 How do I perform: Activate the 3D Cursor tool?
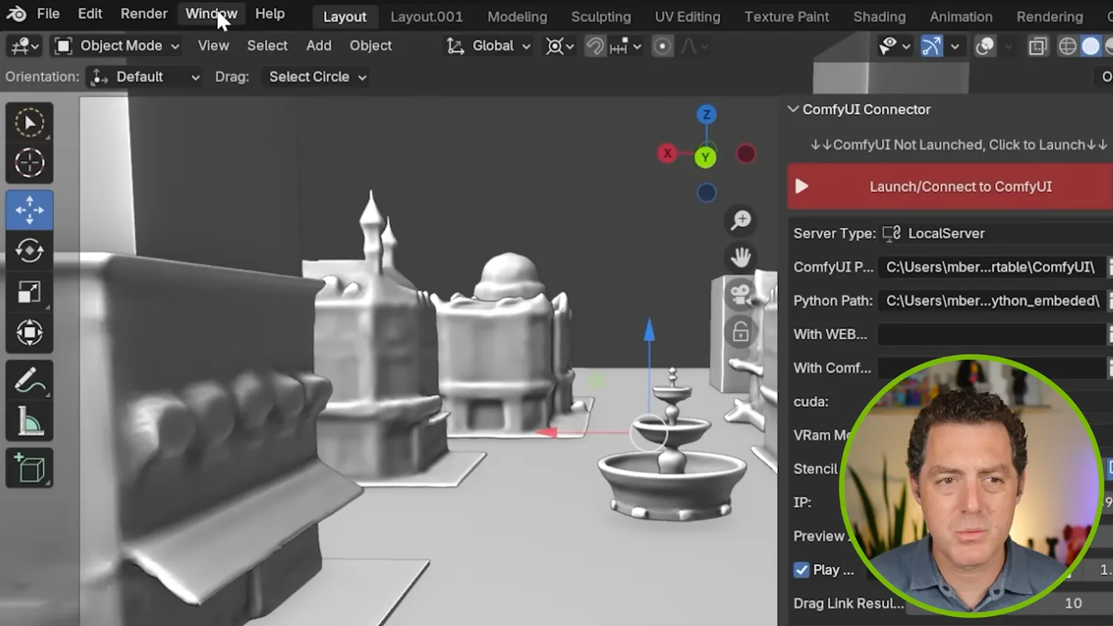[29, 163]
